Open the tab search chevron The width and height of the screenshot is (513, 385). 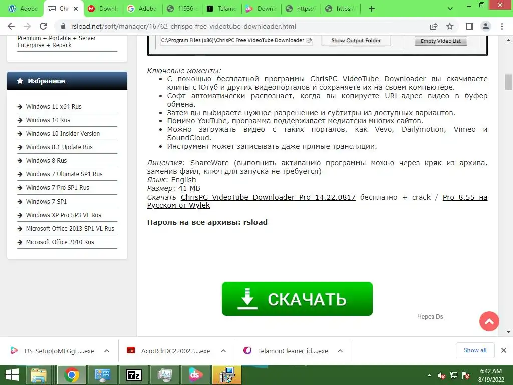pos(450,9)
